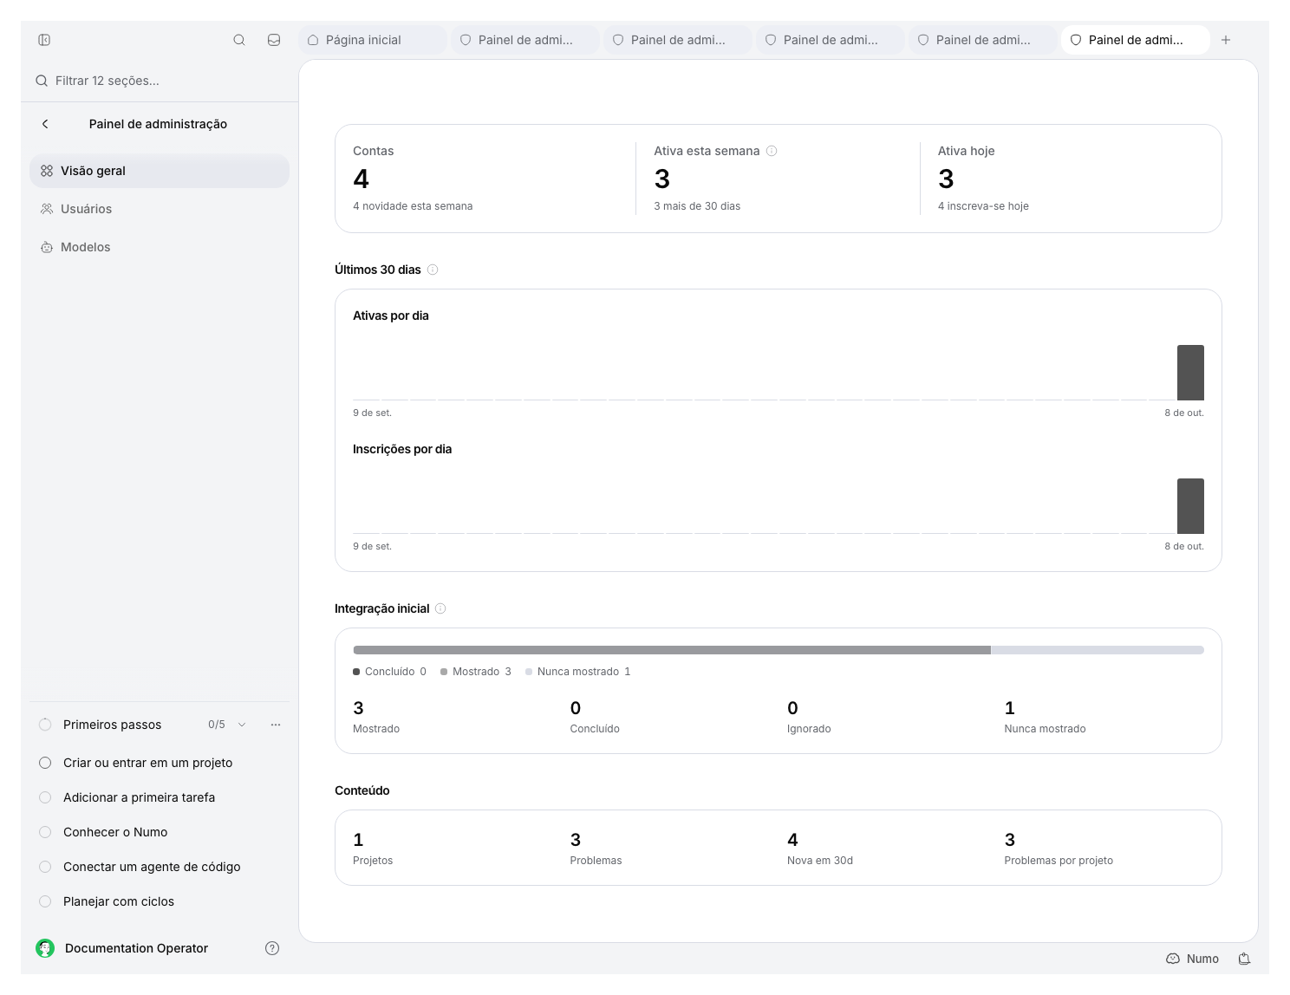Screen dimensions: 1290x995
Task: Select Visão geral in the sidebar
Action: [x=160, y=171]
